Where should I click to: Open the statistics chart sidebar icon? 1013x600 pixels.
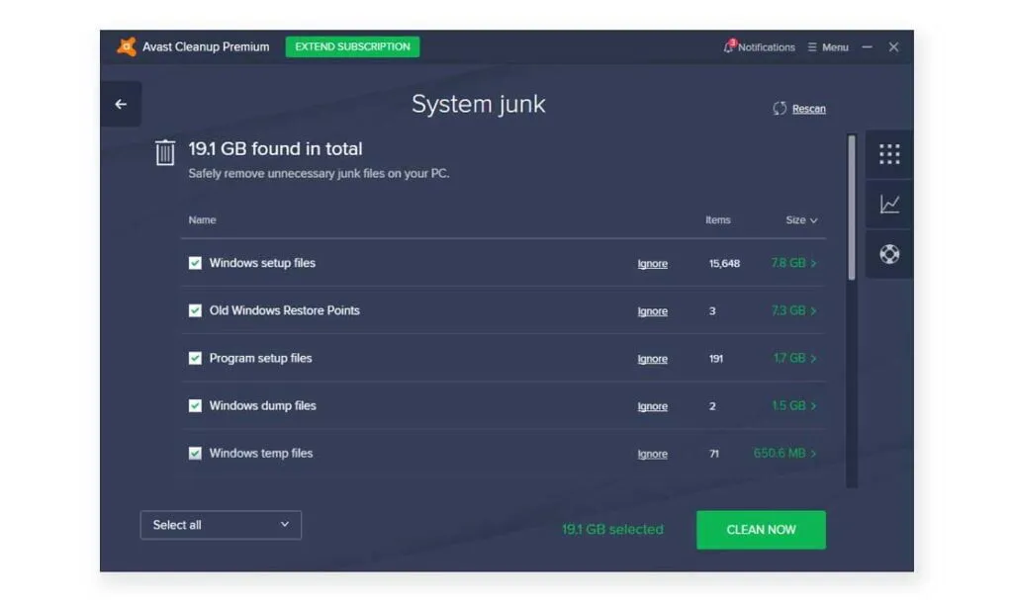point(889,204)
